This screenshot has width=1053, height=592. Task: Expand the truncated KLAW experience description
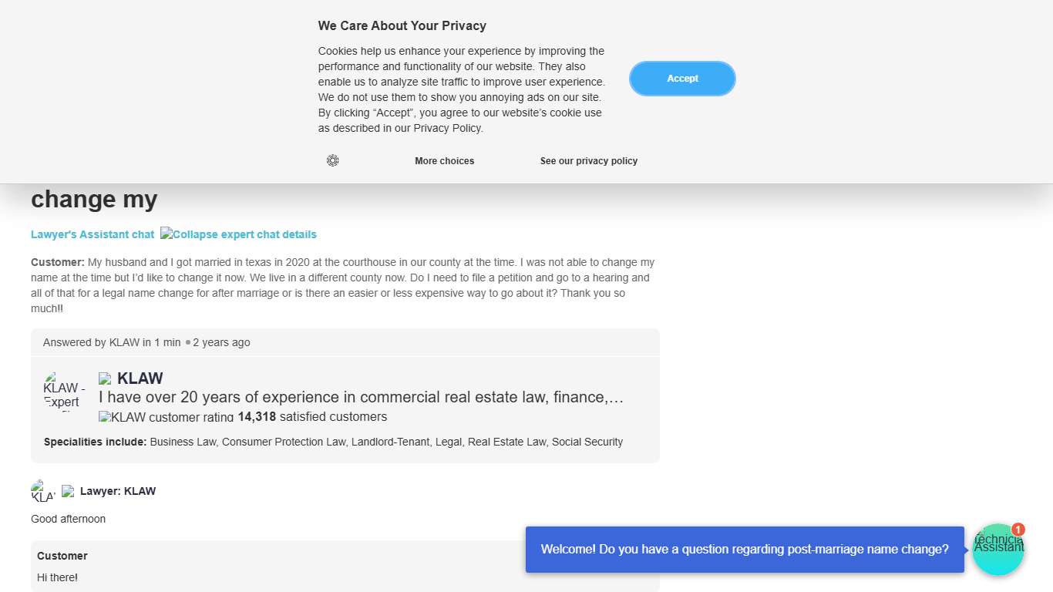pos(361,398)
